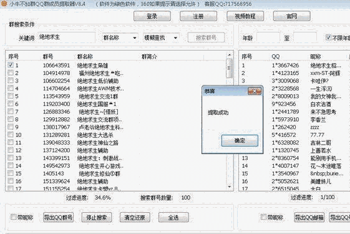Click the maximum age input after 至
The image size is (350, 234).
[x=305, y=37]
